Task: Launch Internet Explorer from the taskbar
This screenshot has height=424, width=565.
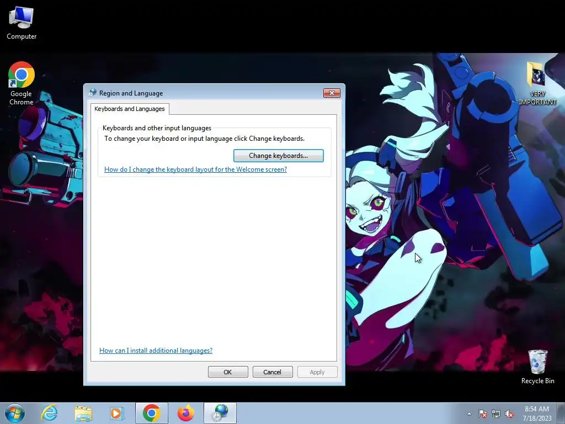Action: click(49, 413)
